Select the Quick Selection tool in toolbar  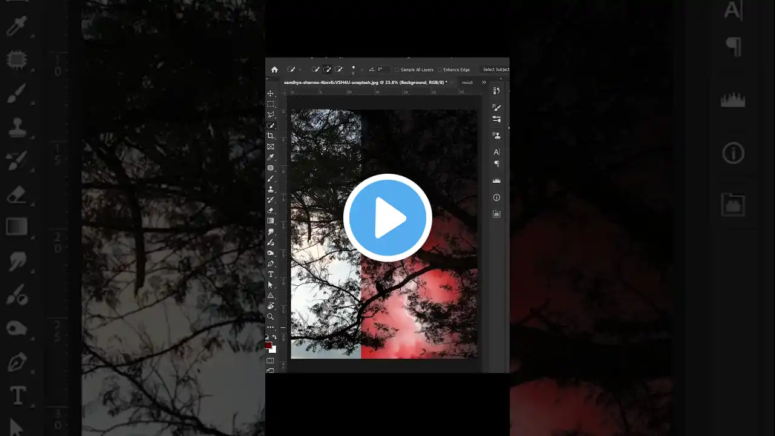click(x=271, y=125)
